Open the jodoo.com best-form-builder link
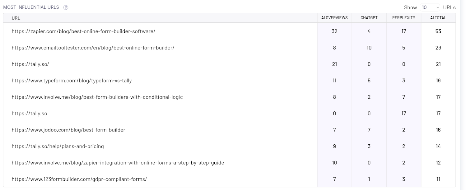 pos(68,130)
